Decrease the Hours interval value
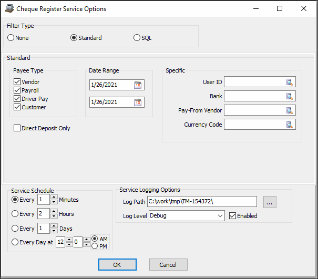 tap(54, 216)
